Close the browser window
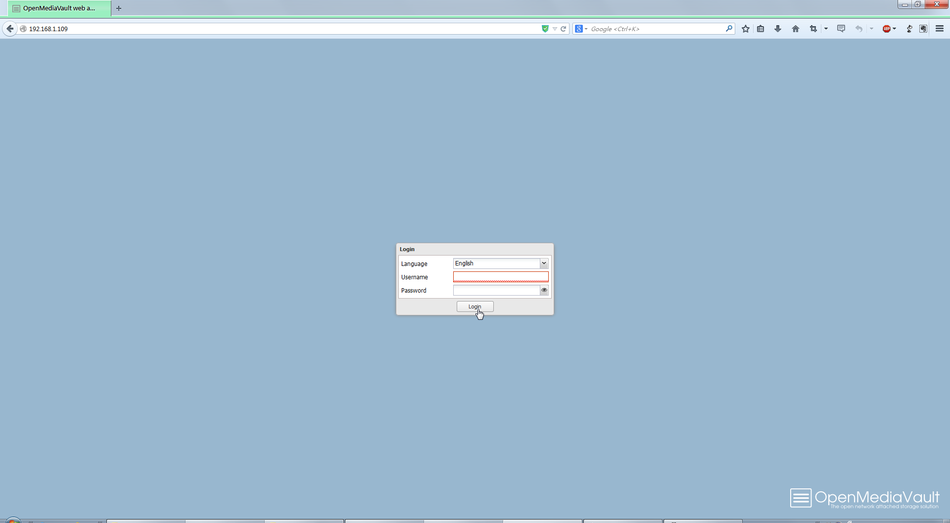950x523 pixels. (936, 4)
